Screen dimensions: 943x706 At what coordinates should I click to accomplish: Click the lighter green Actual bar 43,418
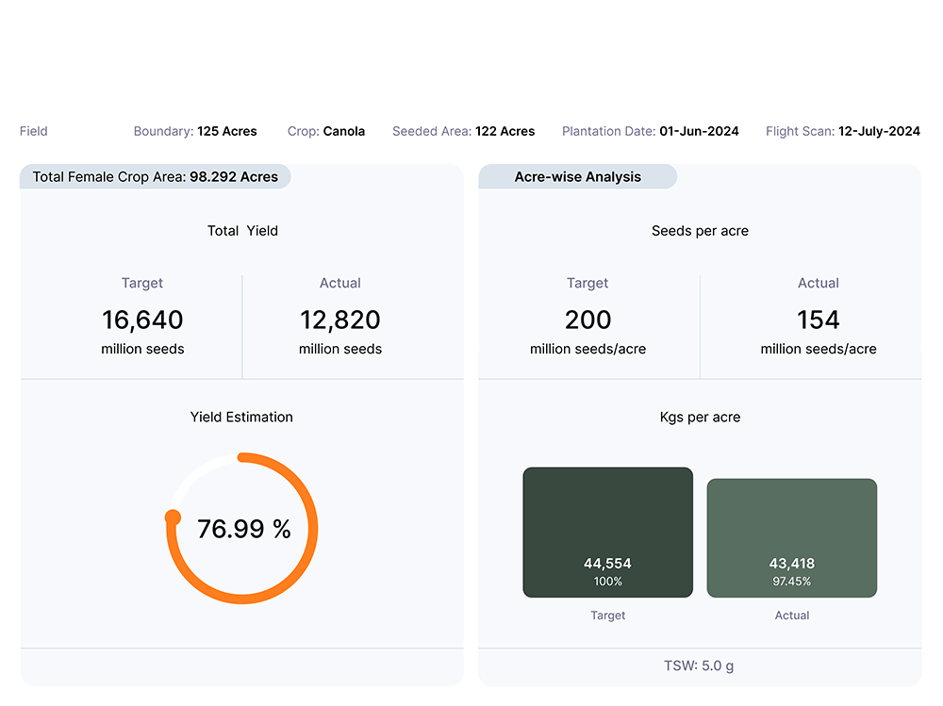tap(791, 537)
